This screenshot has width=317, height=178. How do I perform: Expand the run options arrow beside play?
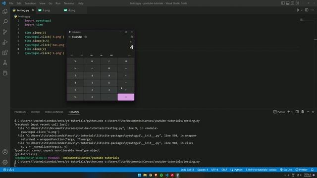[302, 10]
